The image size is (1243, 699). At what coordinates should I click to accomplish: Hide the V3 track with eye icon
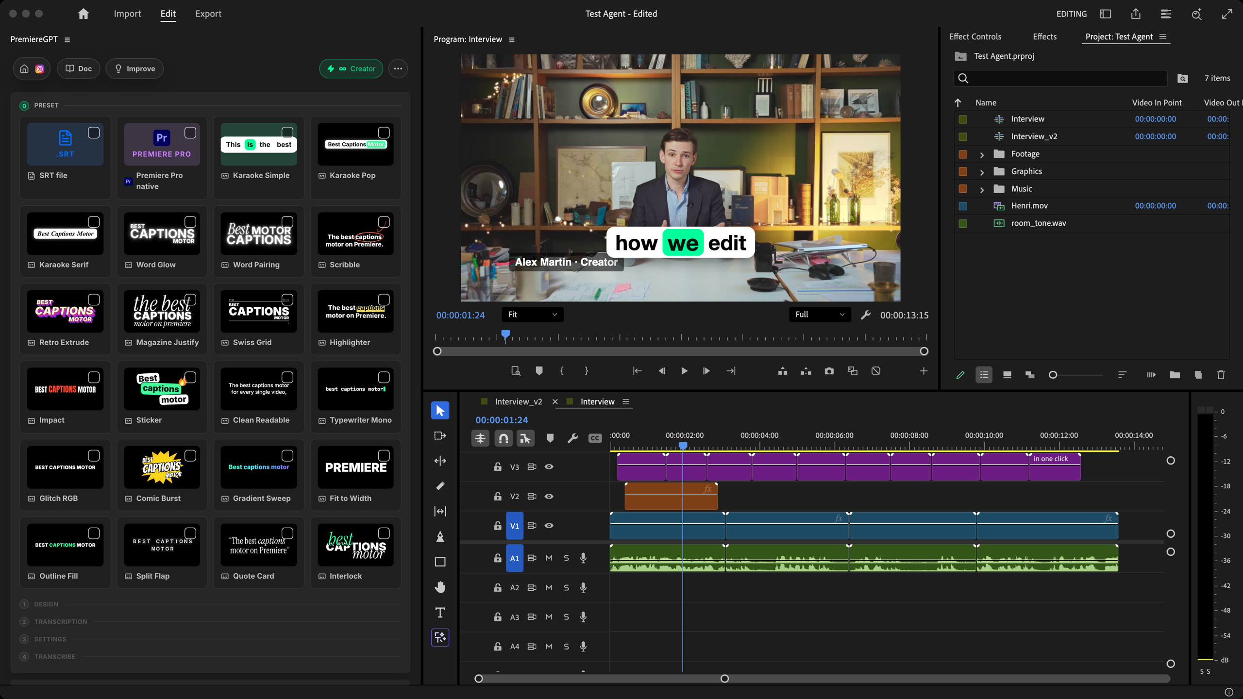[549, 466]
